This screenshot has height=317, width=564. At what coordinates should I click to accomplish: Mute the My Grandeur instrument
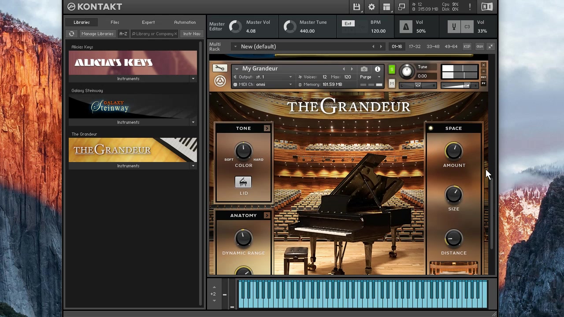tap(392, 84)
